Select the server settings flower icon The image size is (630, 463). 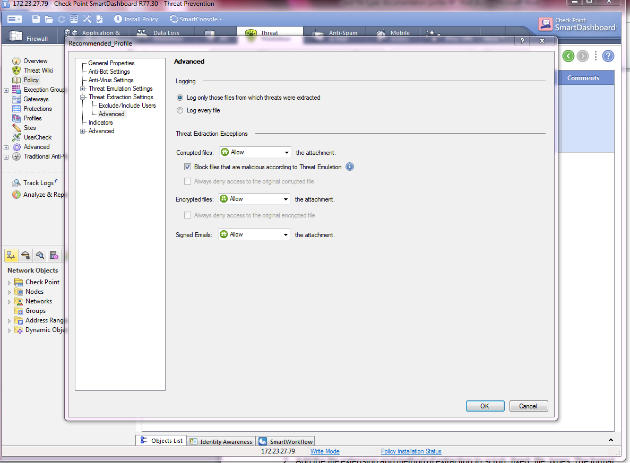pyautogui.click(x=54, y=255)
